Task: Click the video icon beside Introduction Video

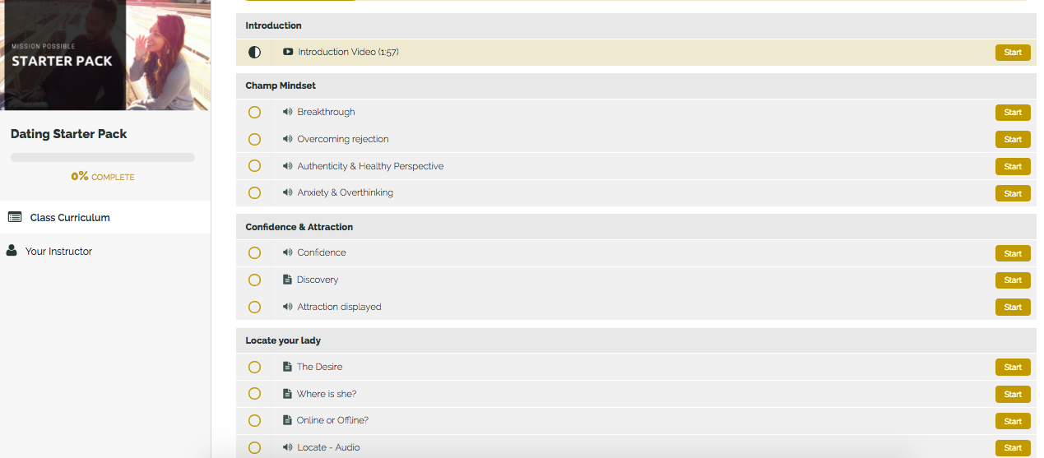Action: (x=288, y=52)
